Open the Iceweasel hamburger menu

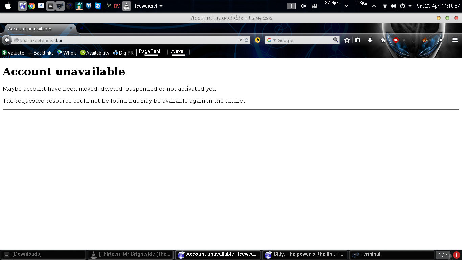pos(455,40)
